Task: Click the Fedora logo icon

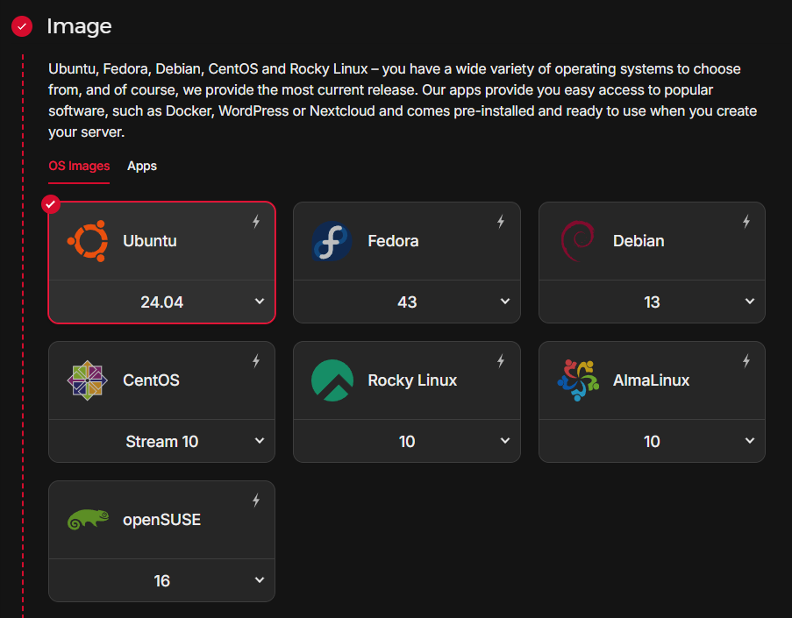Action: pyautogui.click(x=332, y=241)
